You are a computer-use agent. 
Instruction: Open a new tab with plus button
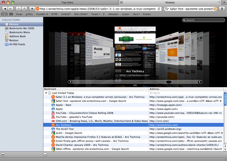(x=225, y=2)
